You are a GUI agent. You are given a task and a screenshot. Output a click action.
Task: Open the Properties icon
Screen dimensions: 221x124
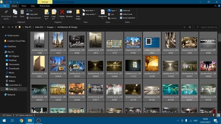[x=103, y=12]
